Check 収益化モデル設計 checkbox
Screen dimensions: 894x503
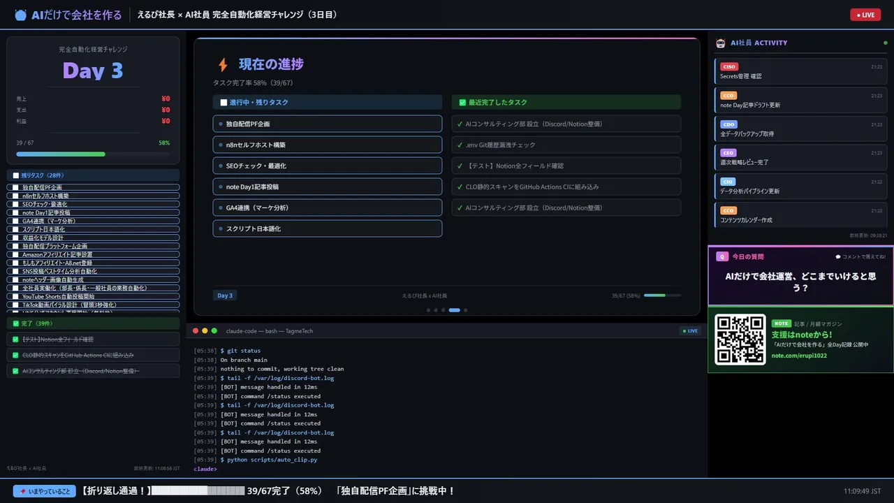click(16, 238)
